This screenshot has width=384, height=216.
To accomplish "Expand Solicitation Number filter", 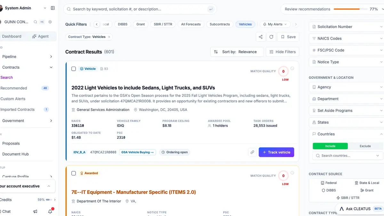I will (347, 27).
